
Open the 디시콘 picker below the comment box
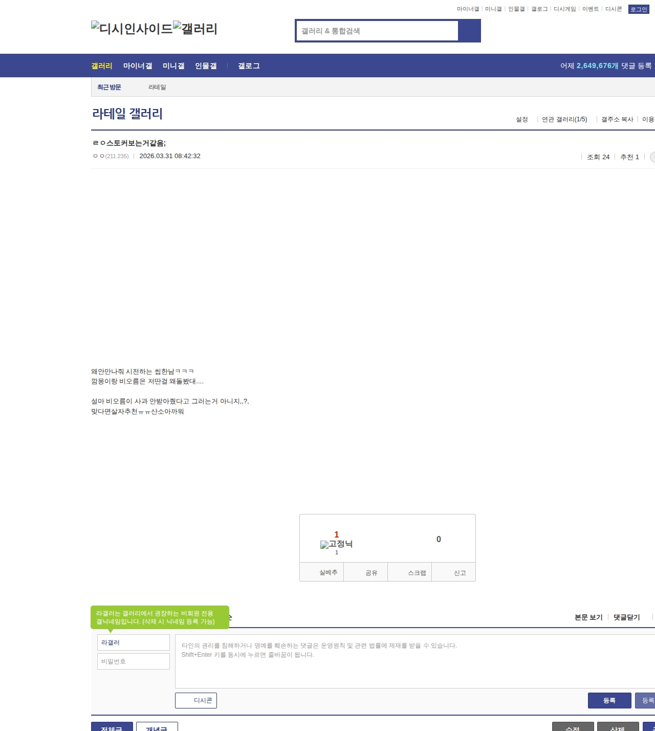click(196, 700)
